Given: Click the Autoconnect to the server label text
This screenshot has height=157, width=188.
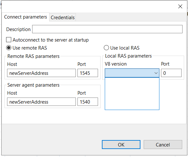Looking at the screenshot, I should coord(50,40).
